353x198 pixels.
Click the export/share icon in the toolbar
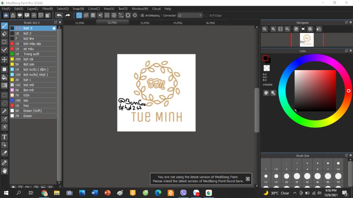tap(13, 15)
